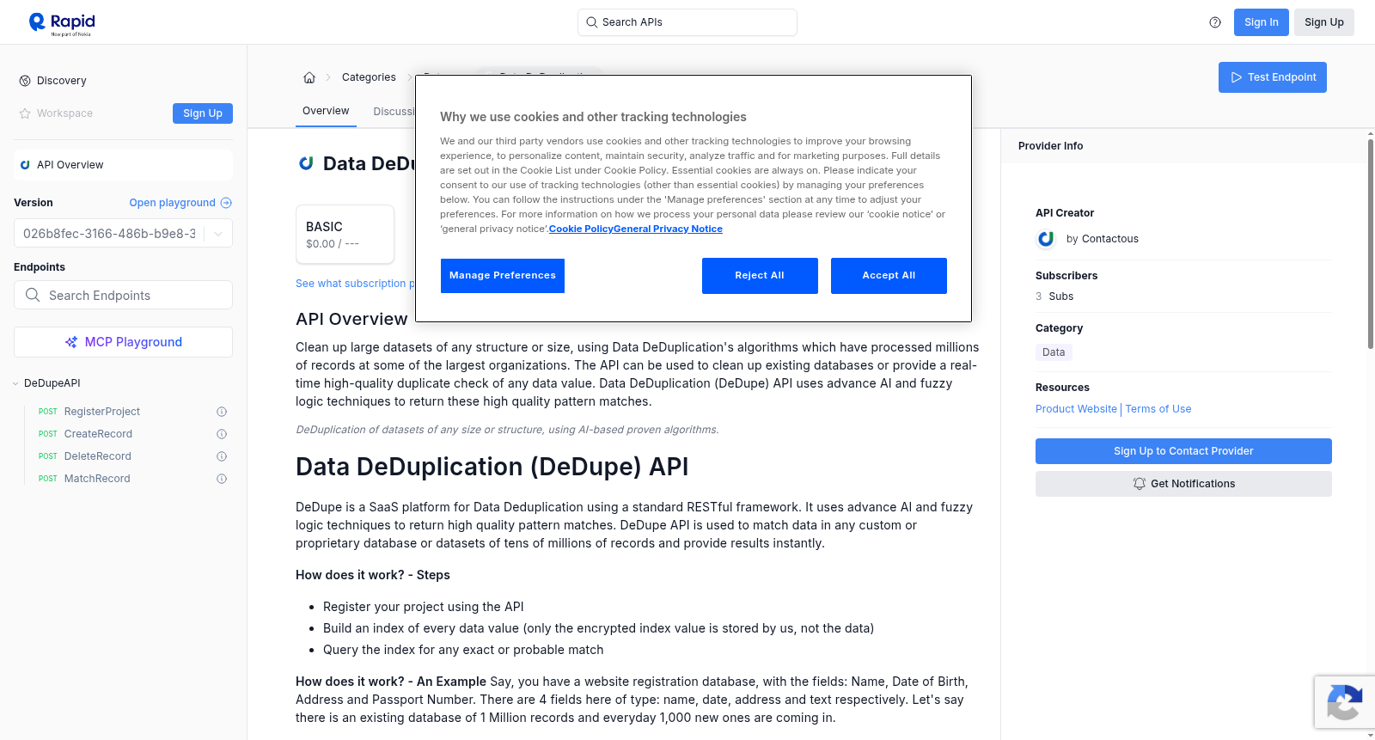Click the 'by Contactous' creator name
This screenshot has width=1375, height=740.
point(1103,239)
